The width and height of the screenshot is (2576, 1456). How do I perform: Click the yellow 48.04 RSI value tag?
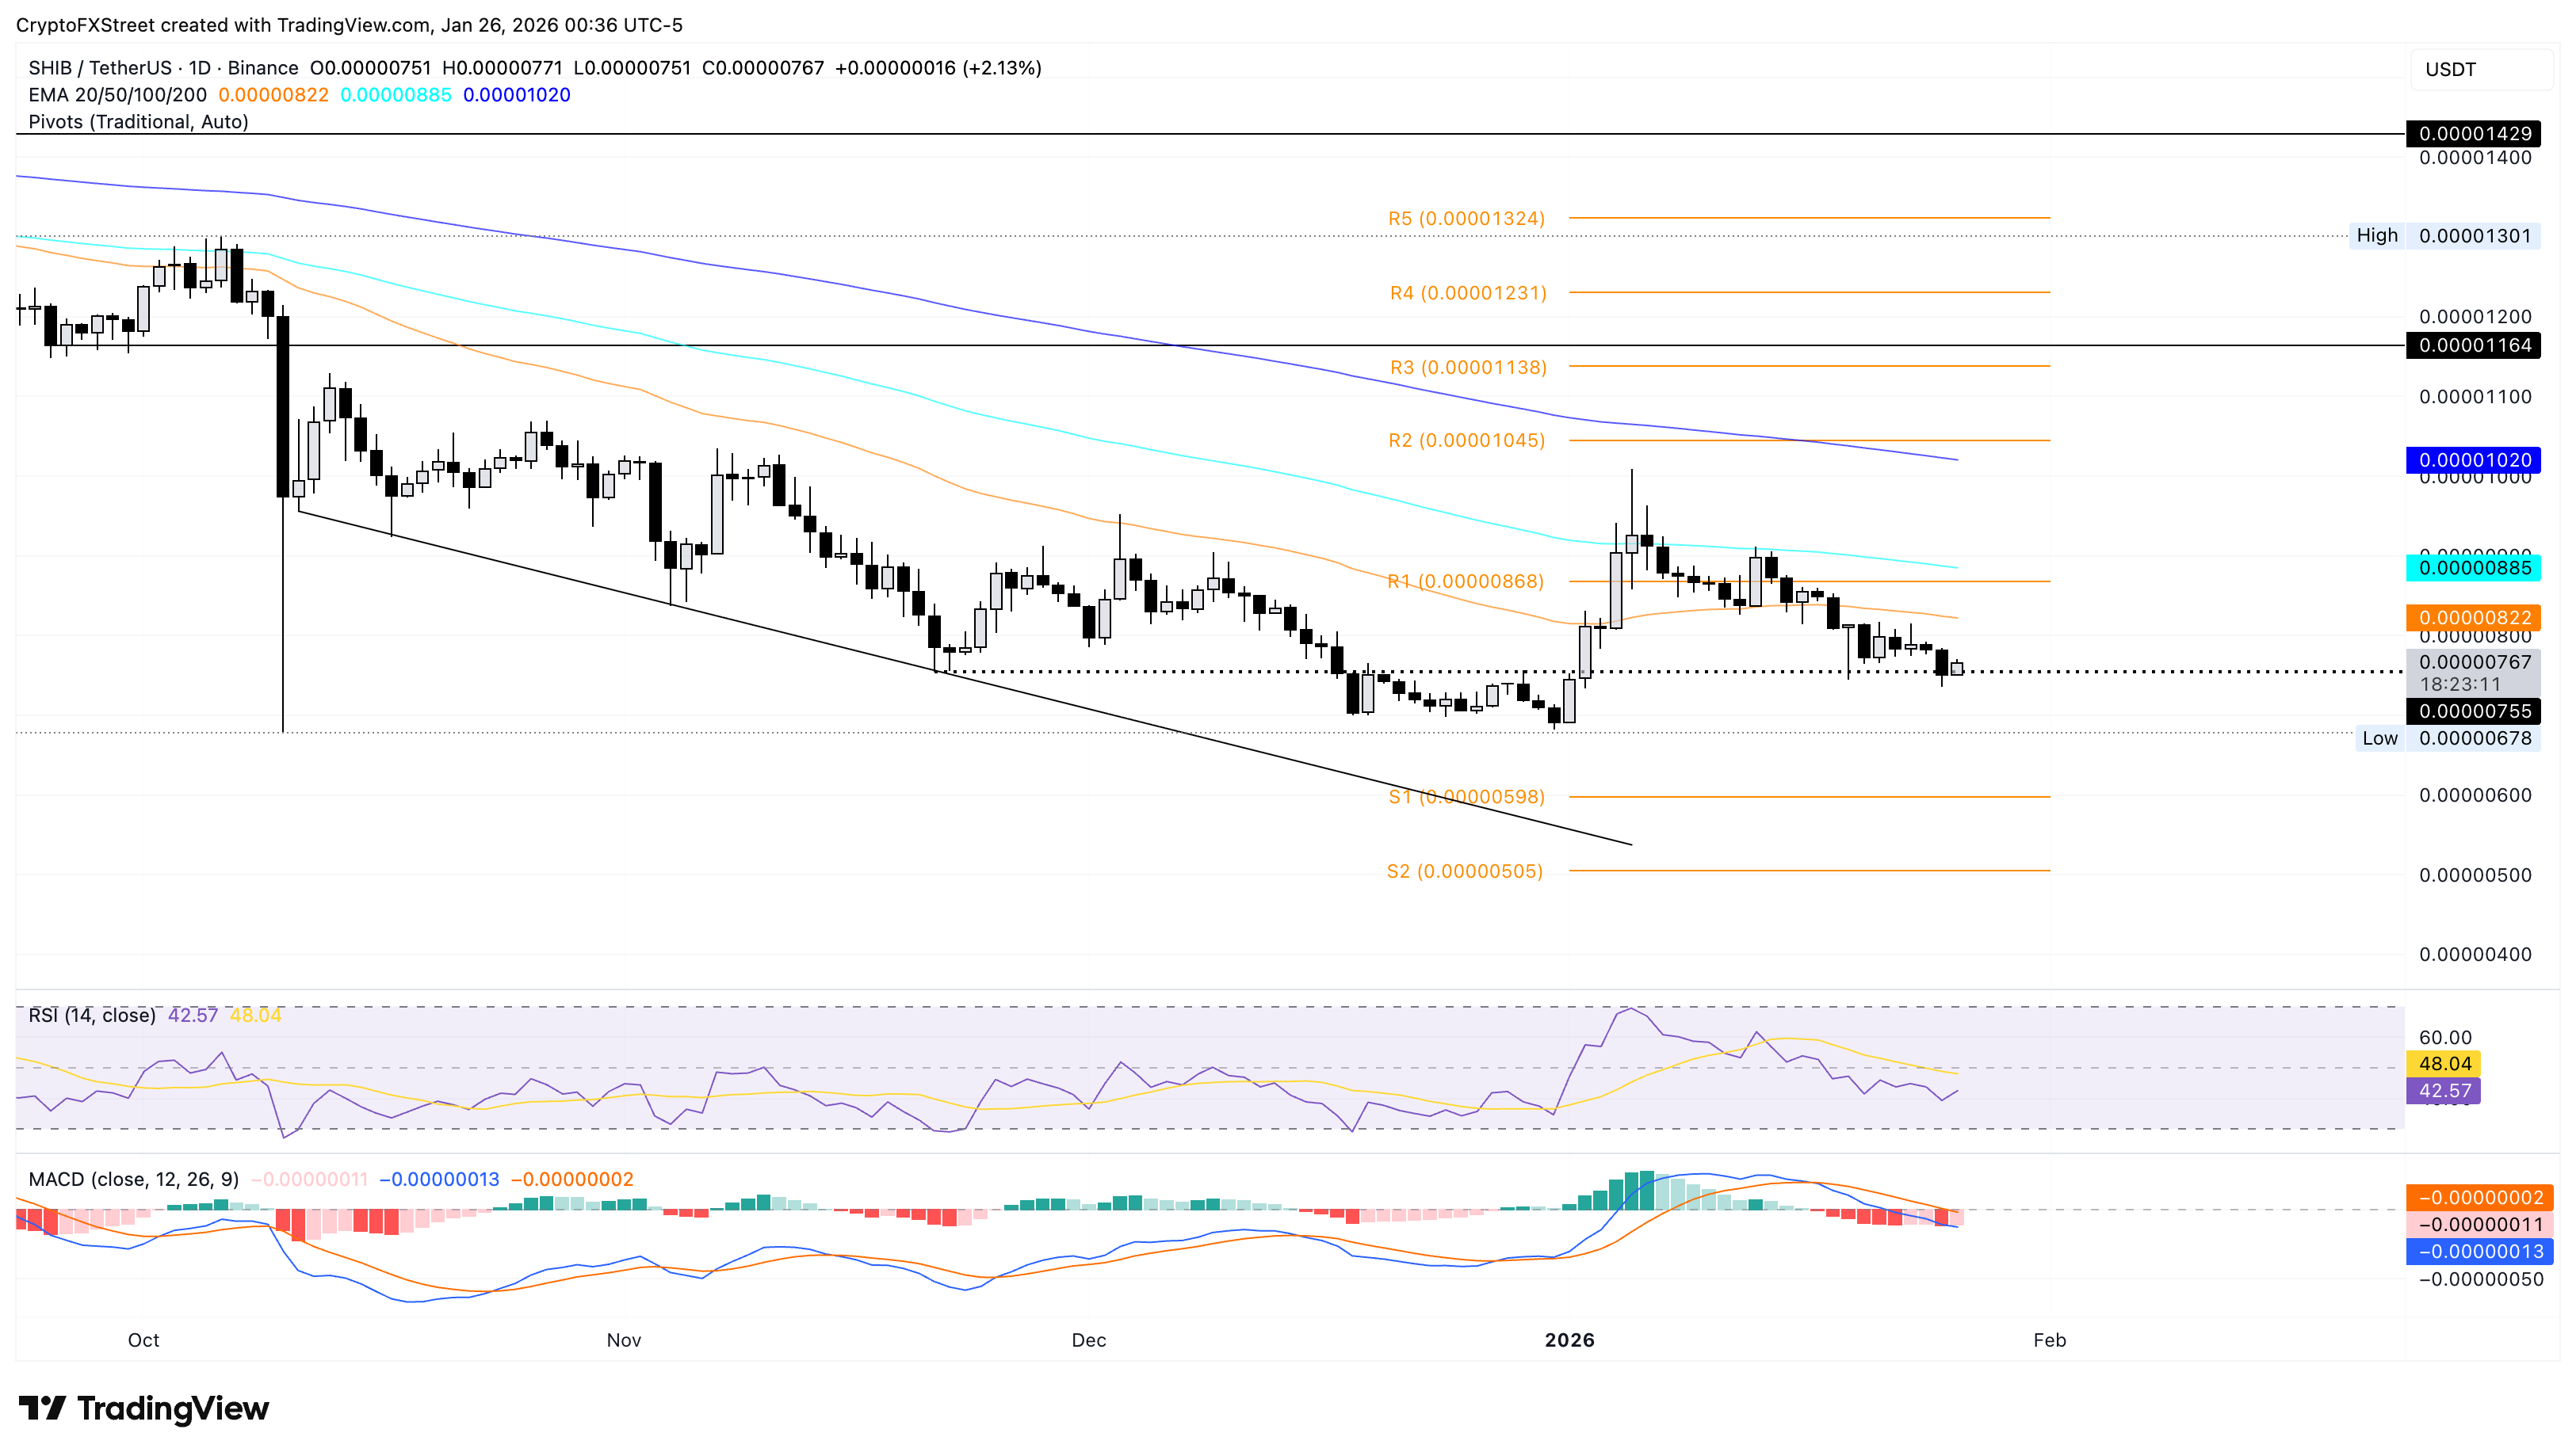pos(2444,1064)
